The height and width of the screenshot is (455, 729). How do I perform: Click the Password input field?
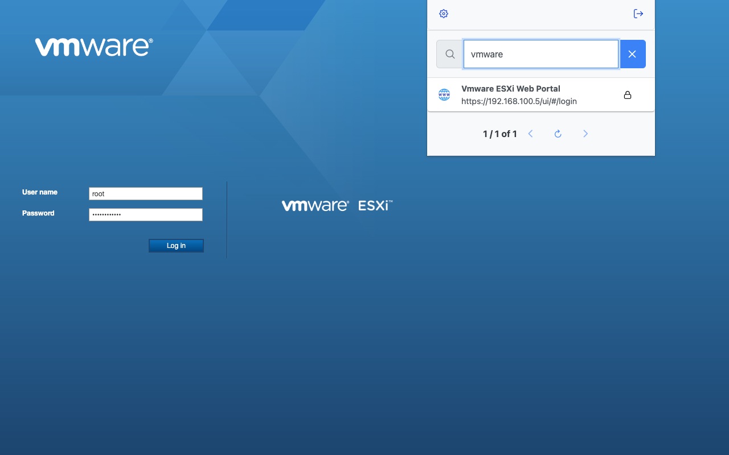click(x=146, y=214)
